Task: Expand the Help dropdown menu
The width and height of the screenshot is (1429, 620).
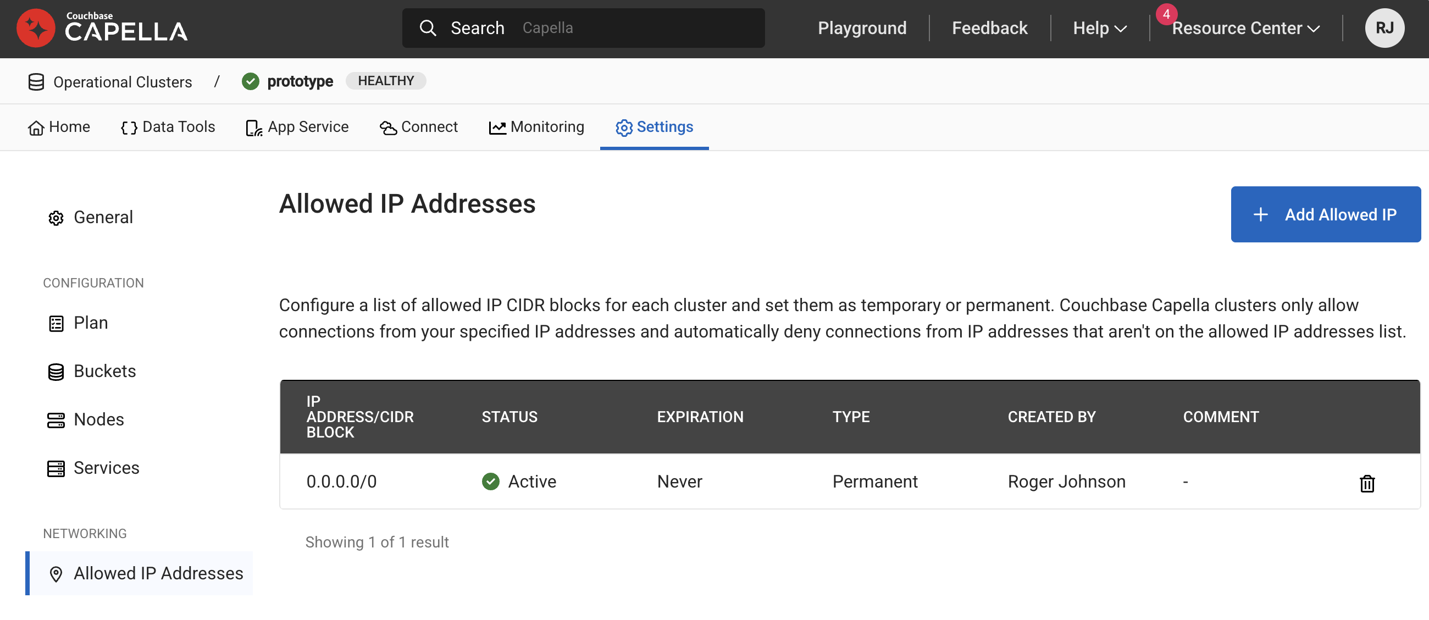Action: coord(1099,28)
